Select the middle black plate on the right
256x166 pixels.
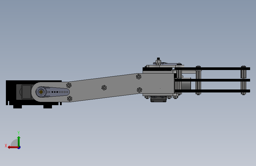click(x=212, y=80)
